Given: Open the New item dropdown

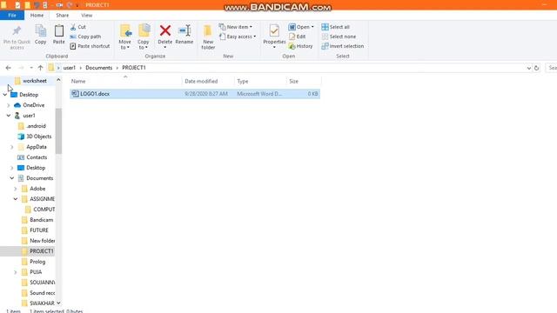Looking at the screenshot, I should (x=236, y=27).
